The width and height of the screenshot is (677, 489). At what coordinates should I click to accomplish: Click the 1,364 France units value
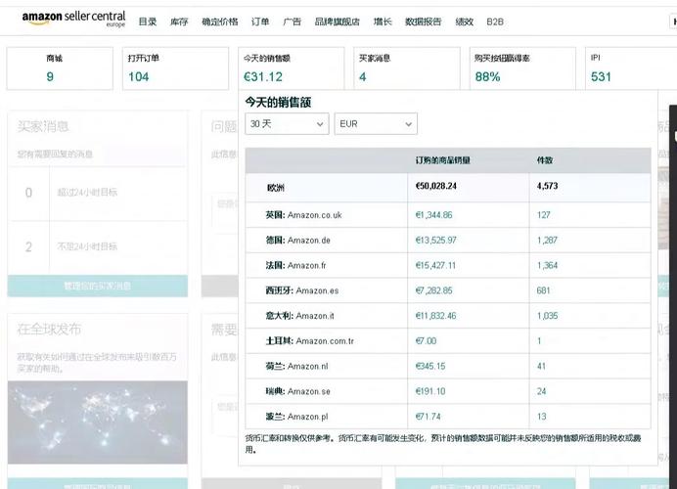coord(547,265)
